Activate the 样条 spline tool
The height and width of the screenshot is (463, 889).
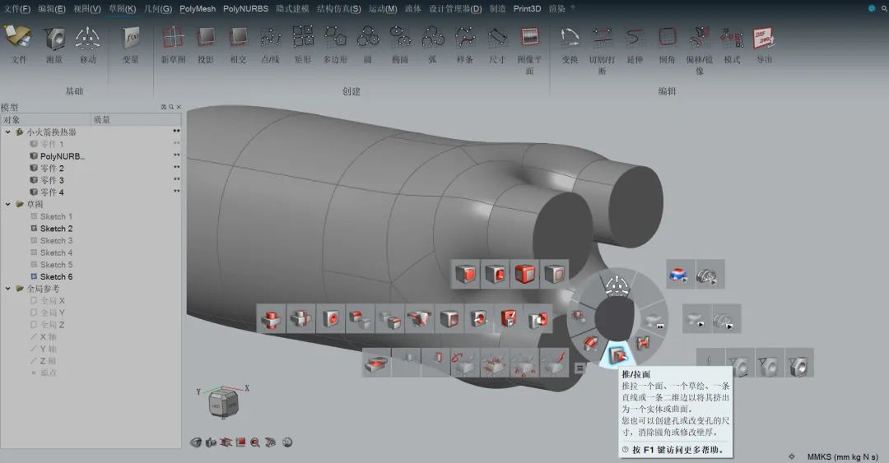[x=465, y=38]
